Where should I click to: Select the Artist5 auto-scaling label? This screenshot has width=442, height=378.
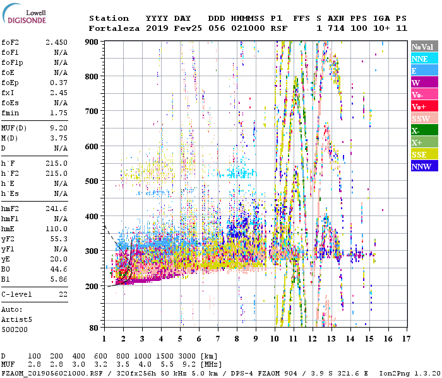point(16,320)
